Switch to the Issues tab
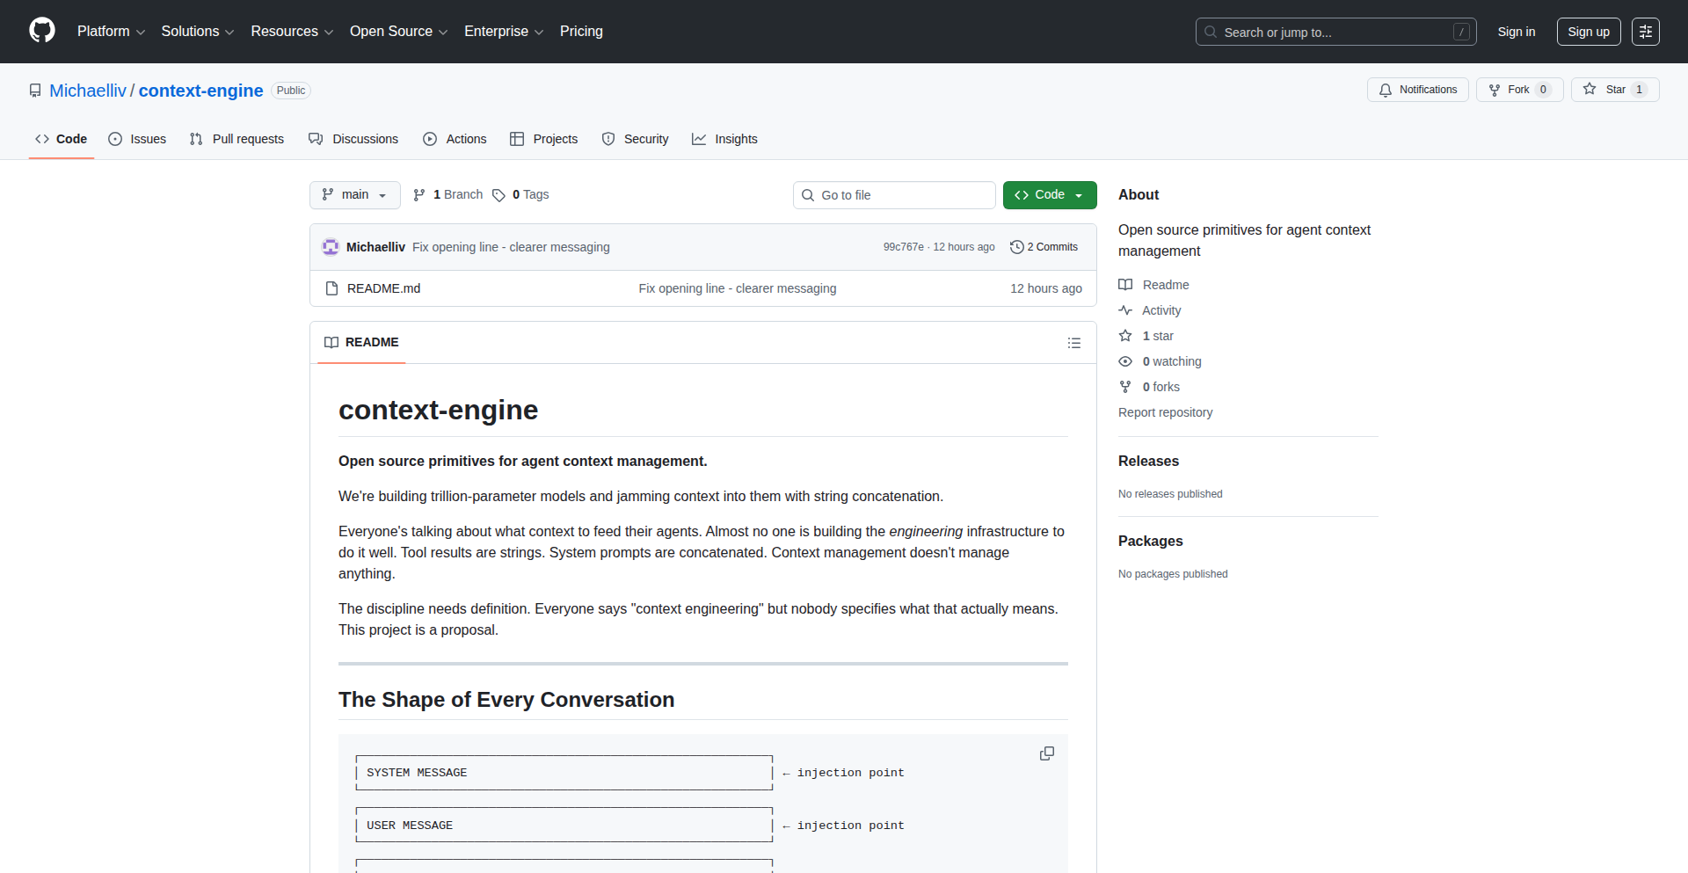The height and width of the screenshot is (873, 1688). coord(137,139)
